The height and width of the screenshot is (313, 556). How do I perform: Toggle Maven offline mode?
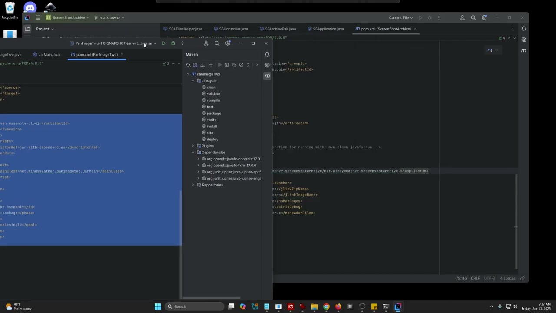pyautogui.click(x=234, y=65)
